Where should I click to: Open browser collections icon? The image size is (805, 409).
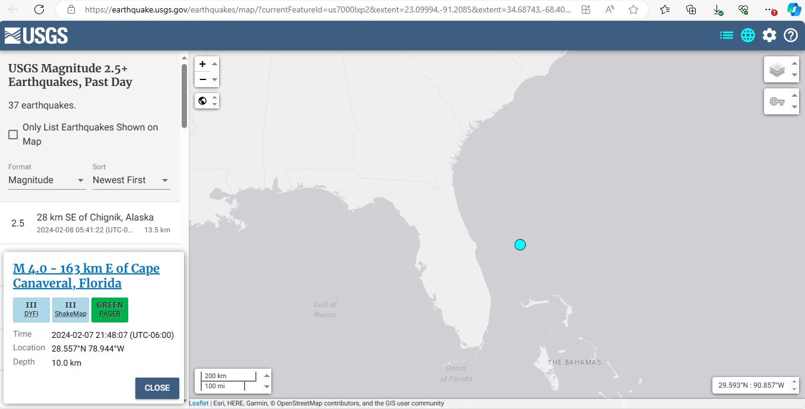691,9
